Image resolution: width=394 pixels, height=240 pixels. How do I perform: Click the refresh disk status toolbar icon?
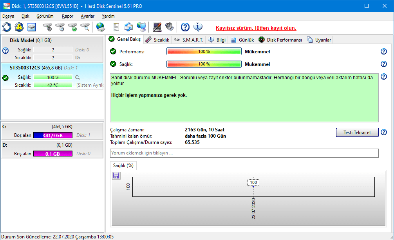7,27
